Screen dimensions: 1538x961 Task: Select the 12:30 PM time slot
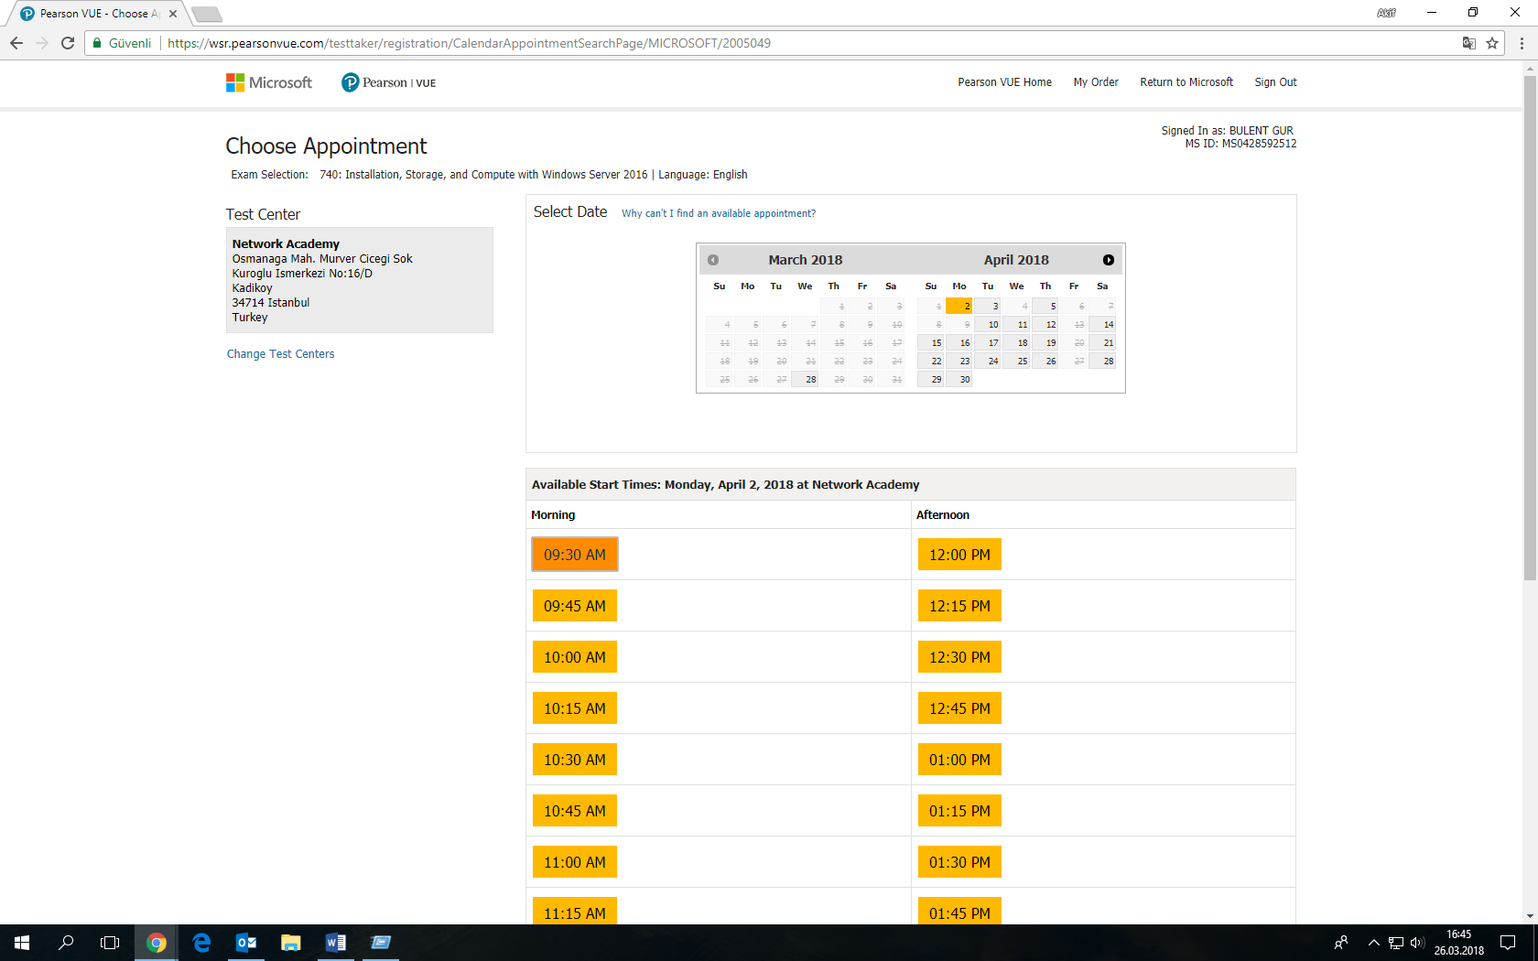coord(959,657)
